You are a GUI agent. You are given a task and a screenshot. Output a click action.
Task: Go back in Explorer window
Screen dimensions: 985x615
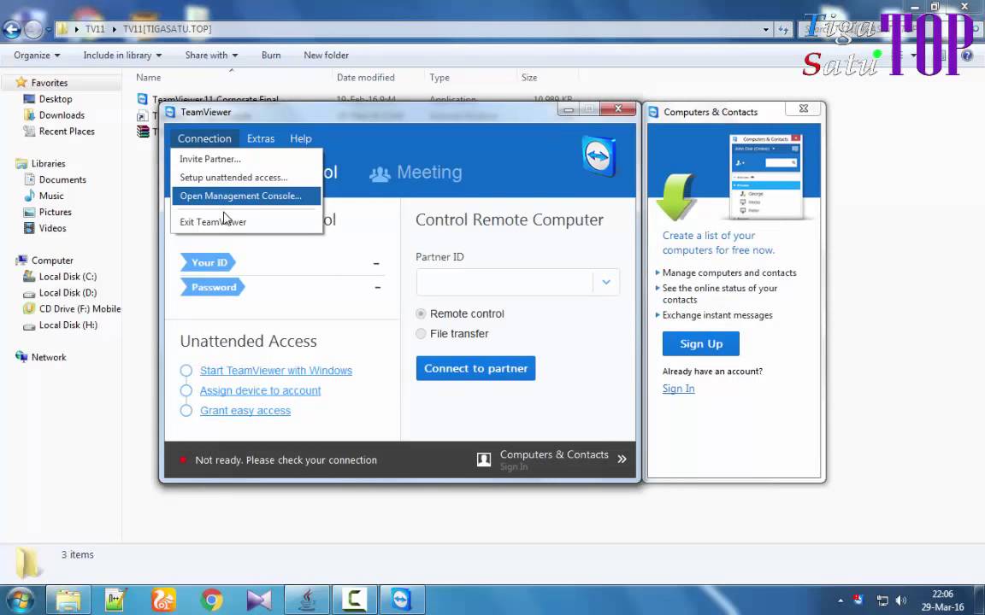11,29
